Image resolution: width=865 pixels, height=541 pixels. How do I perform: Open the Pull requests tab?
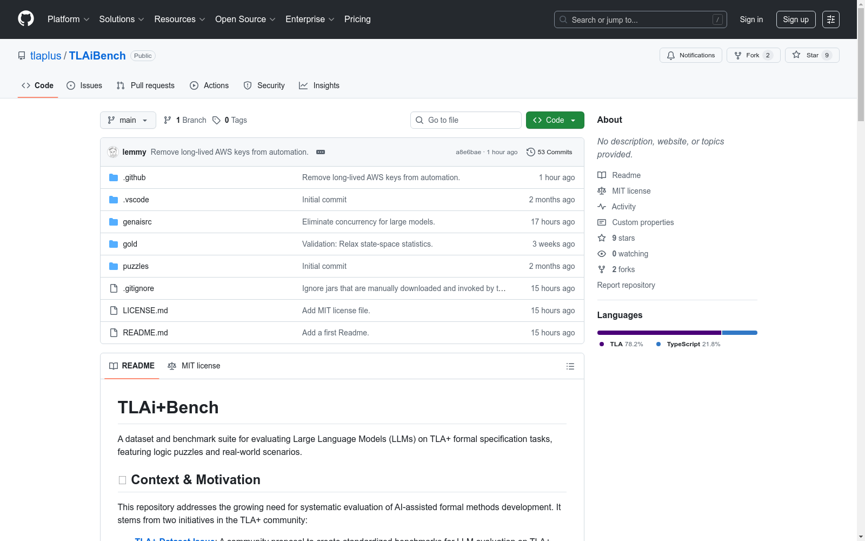click(x=145, y=85)
